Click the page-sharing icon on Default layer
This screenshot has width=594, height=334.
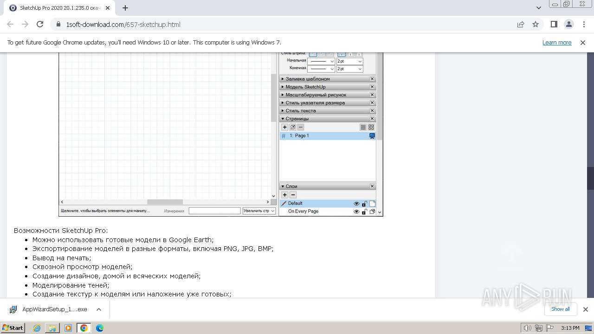coord(372,204)
